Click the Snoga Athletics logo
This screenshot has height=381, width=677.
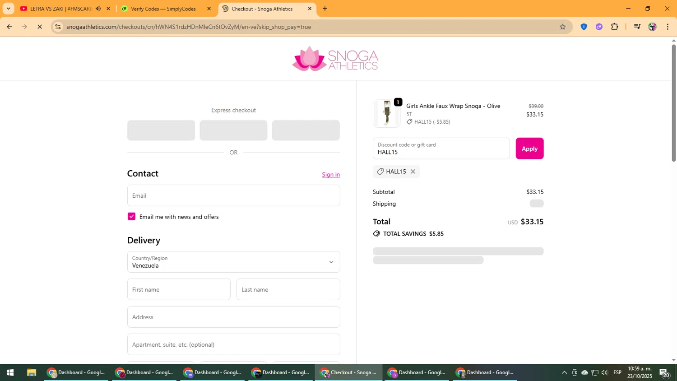point(335,59)
